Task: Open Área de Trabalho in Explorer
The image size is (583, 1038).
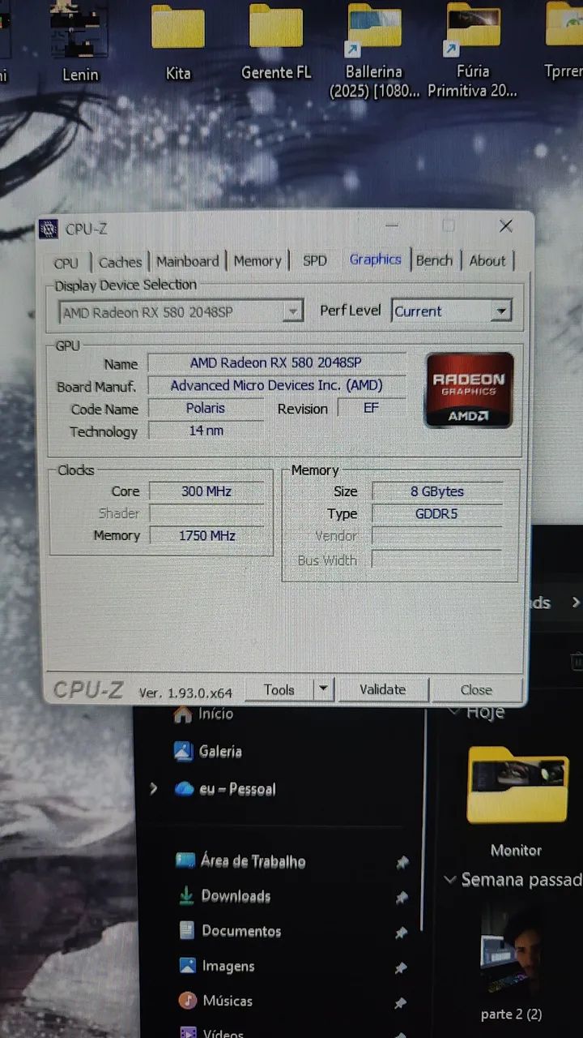Action: click(x=240, y=861)
